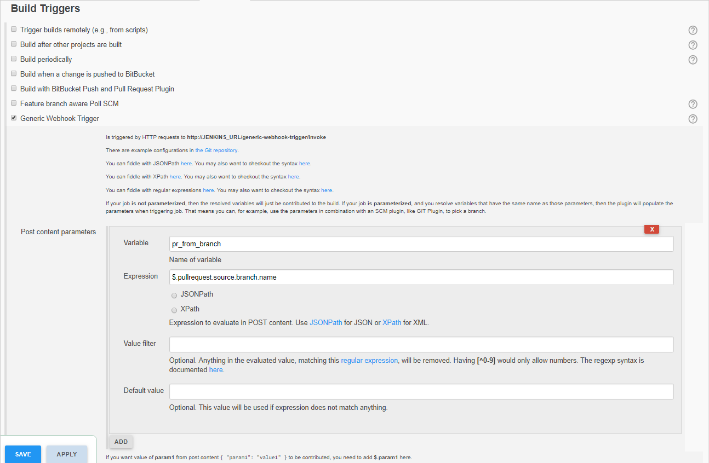Open the regular expression documentation link
The height and width of the screenshot is (463, 709).
point(369,360)
